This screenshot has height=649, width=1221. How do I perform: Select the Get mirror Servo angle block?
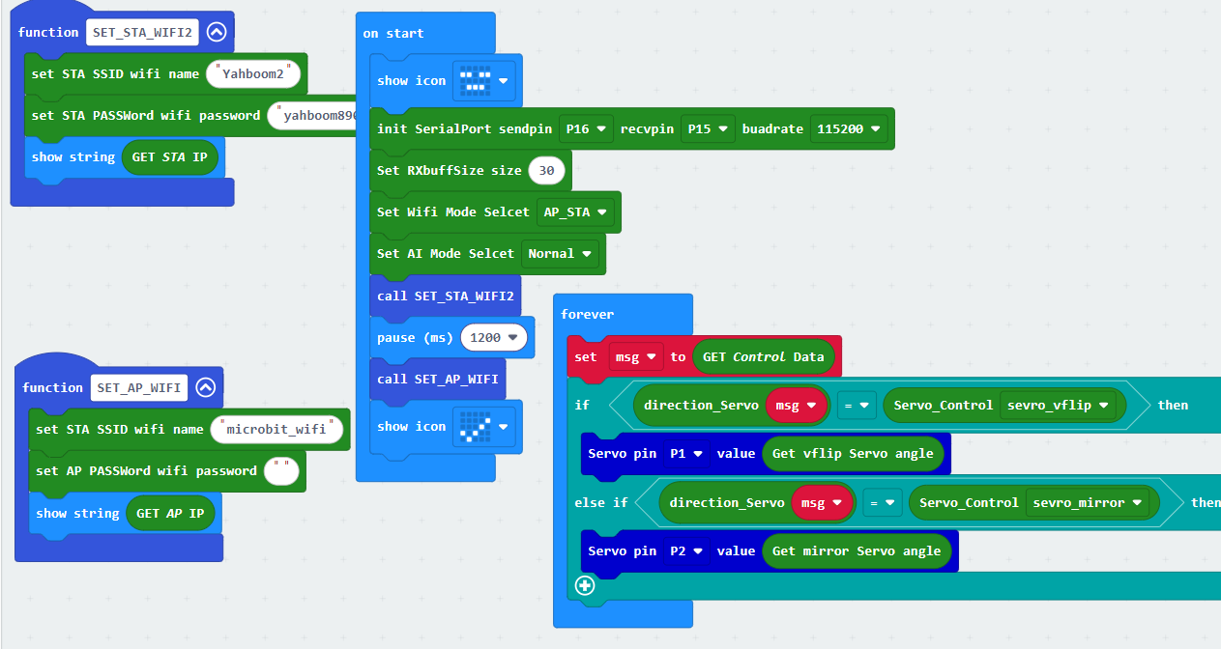coord(857,550)
